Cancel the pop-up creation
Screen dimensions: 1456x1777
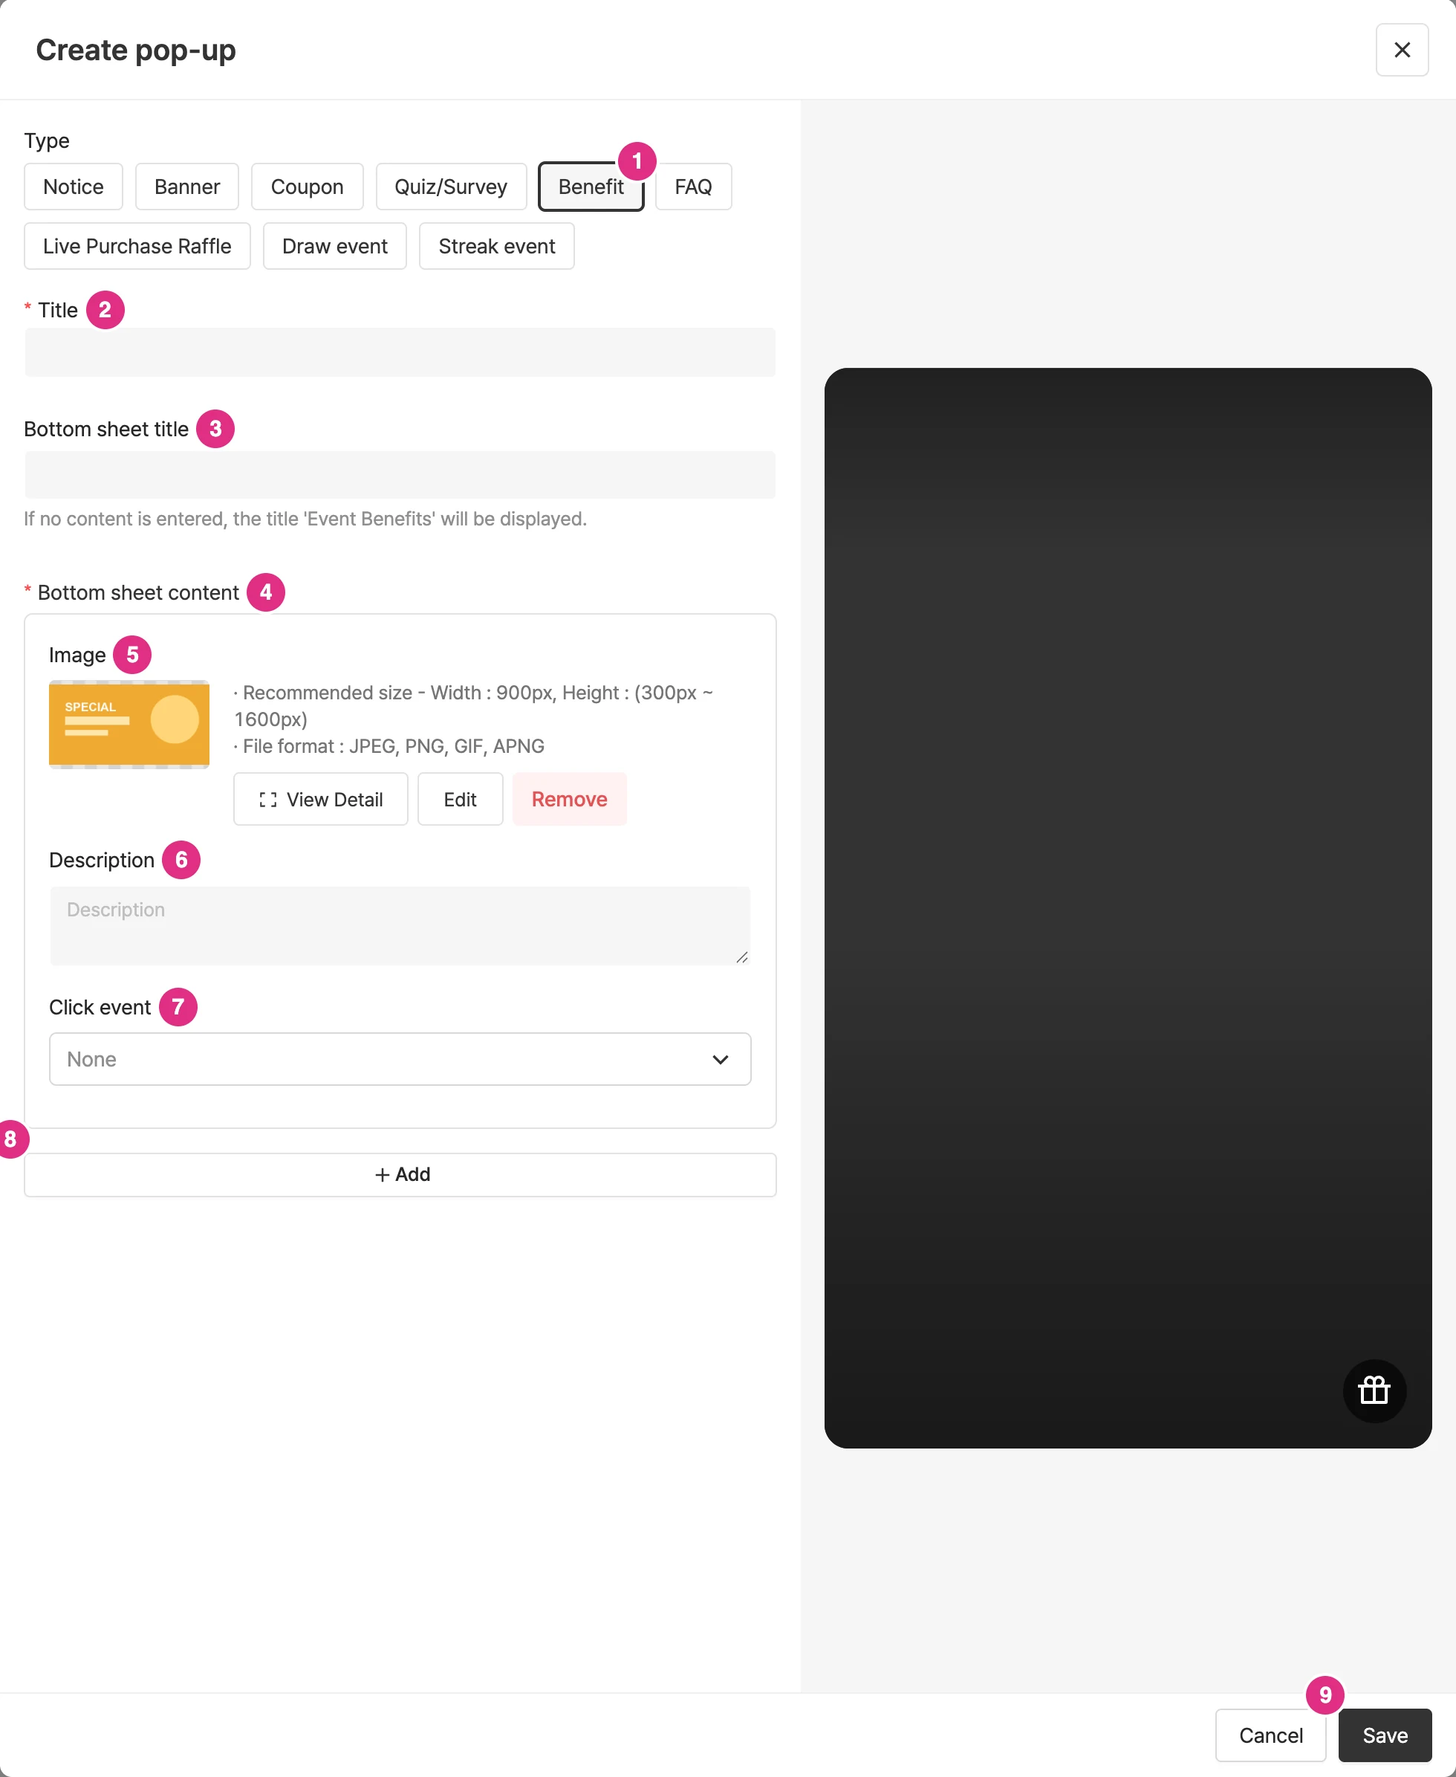(x=1270, y=1735)
